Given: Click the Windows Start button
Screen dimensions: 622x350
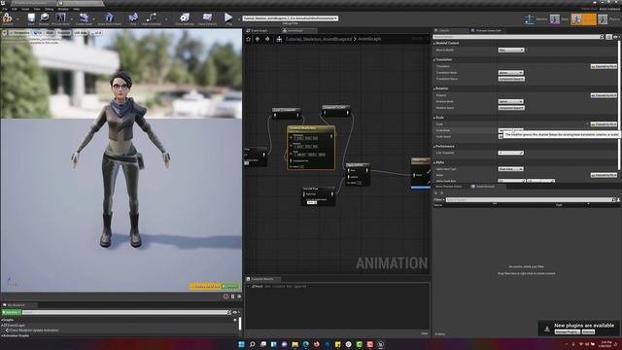Looking at the screenshot, I should point(242,344).
